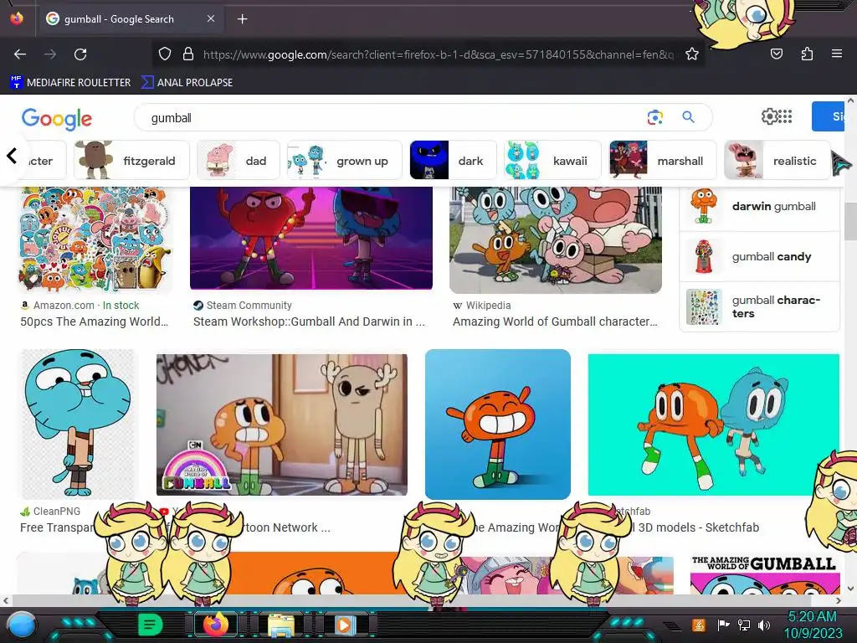Close the gumball Google Search tab

[x=210, y=18]
